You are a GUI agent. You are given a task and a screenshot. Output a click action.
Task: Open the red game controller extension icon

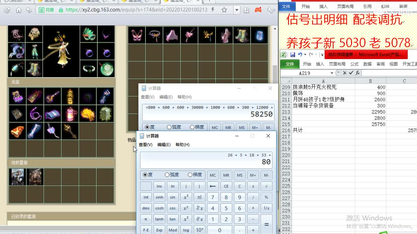tap(258, 10)
